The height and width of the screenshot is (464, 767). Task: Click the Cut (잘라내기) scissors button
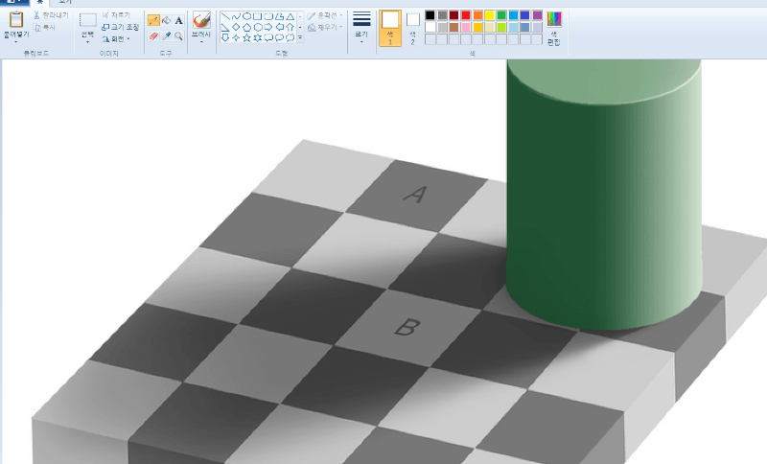[51, 15]
